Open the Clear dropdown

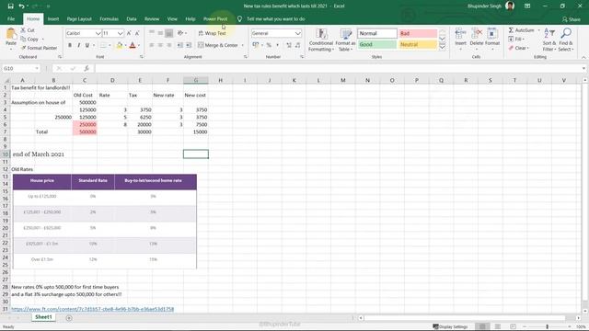[519, 48]
